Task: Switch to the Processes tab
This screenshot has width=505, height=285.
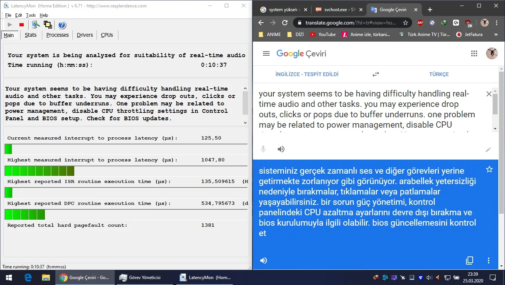Action: click(58, 35)
